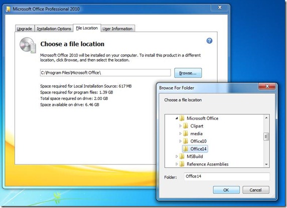Click 'Space available on drive: 6.46 GB' text
The image size is (287, 208).
[x=70, y=104]
